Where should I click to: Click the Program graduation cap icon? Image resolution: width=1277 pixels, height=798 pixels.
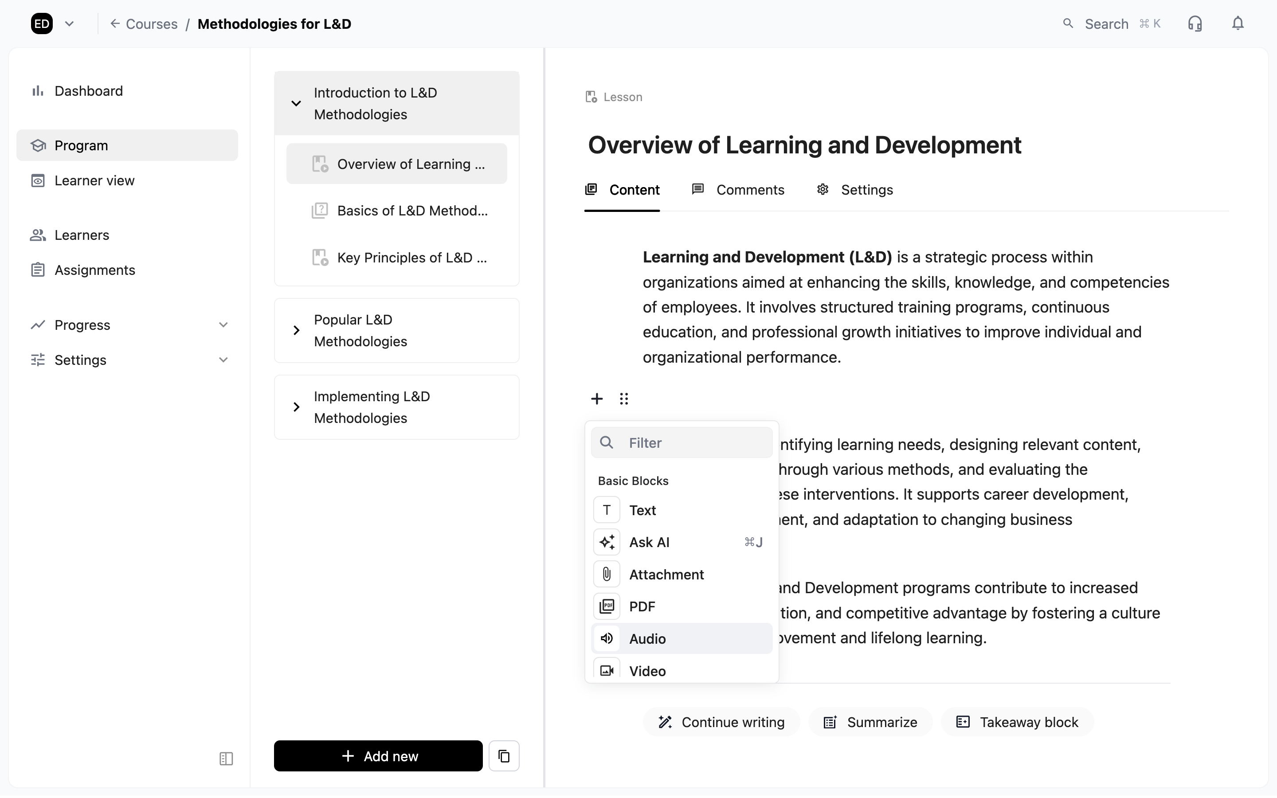click(38, 145)
